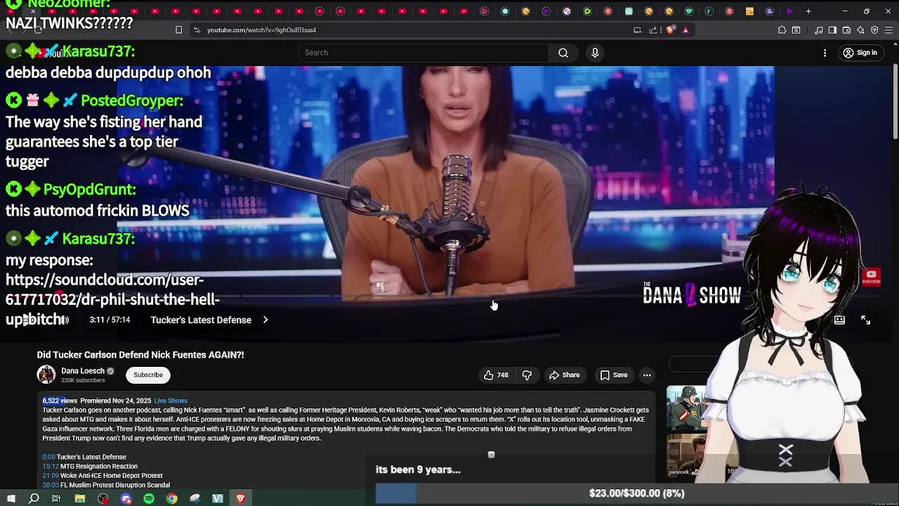The height and width of the screenshot is (506, 899).
Task: Open Brave VPN shield icon
Action: pyautogui.click(x=874, y=30)
